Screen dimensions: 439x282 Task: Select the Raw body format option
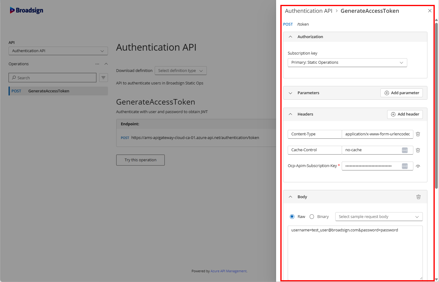click(292, 217)
